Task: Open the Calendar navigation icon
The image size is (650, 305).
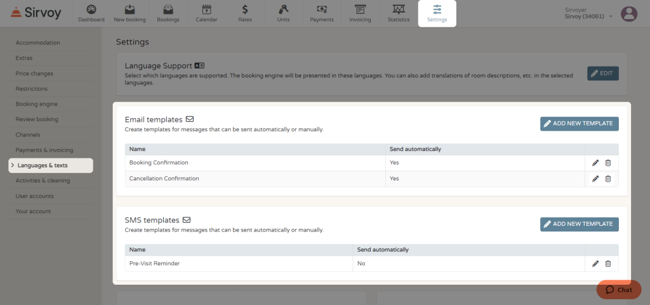Action: click(206, 9)
